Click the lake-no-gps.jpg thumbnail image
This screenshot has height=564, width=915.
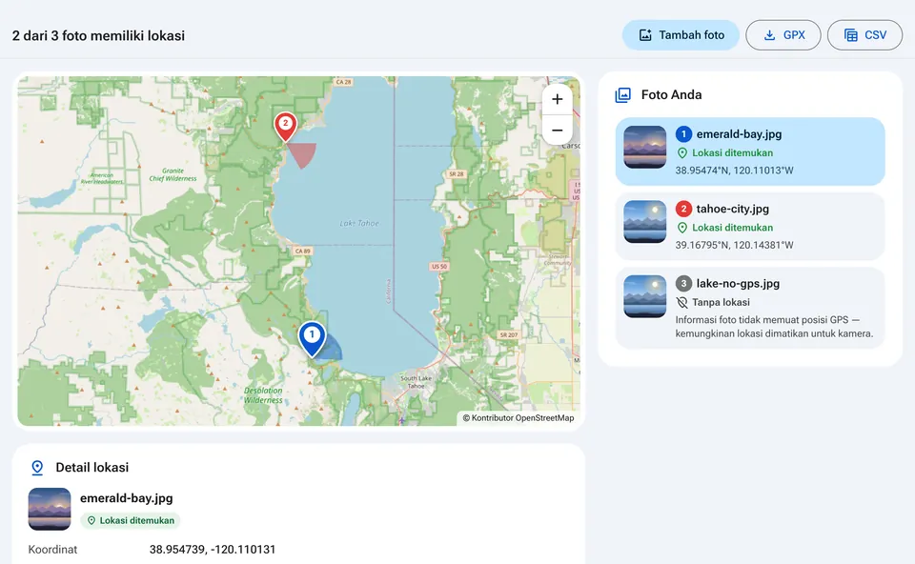click(645, 296)
